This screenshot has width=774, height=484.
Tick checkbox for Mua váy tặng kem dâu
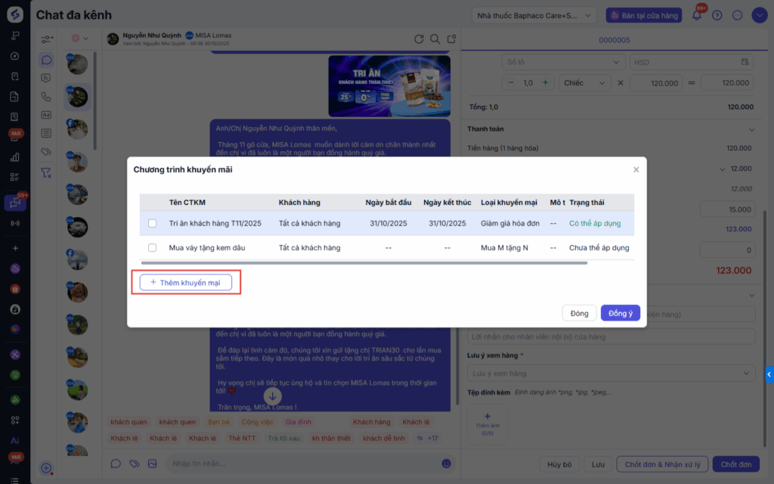pyautogui.click(x=152, y=247)
